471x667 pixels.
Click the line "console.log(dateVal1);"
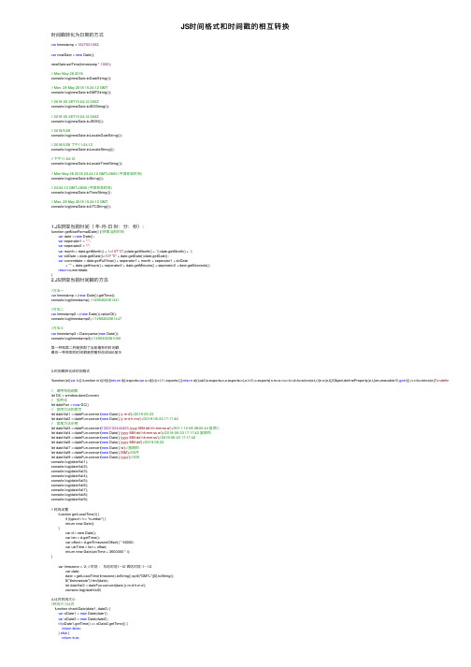coord(69,461)
